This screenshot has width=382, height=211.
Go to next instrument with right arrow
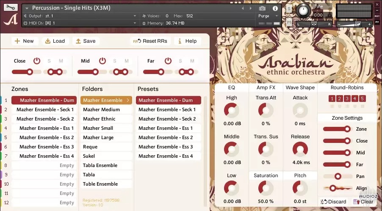tap(250, 8)
